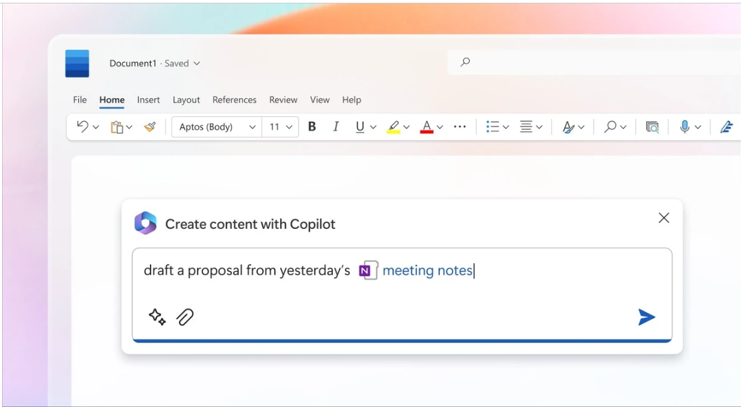The height and width of the screenshot is (407, 741).
Task: Send the Copilot prompt arrow
Action: point(646,317)
